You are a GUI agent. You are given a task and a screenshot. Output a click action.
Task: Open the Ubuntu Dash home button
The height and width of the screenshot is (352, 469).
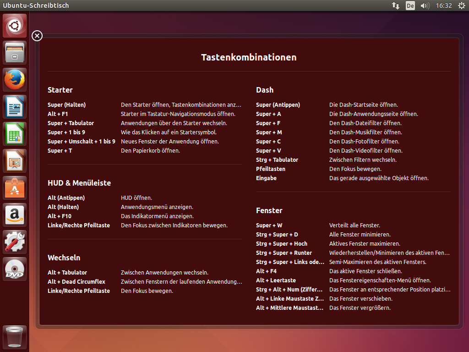pyautogui.click(x=15, y=26)
